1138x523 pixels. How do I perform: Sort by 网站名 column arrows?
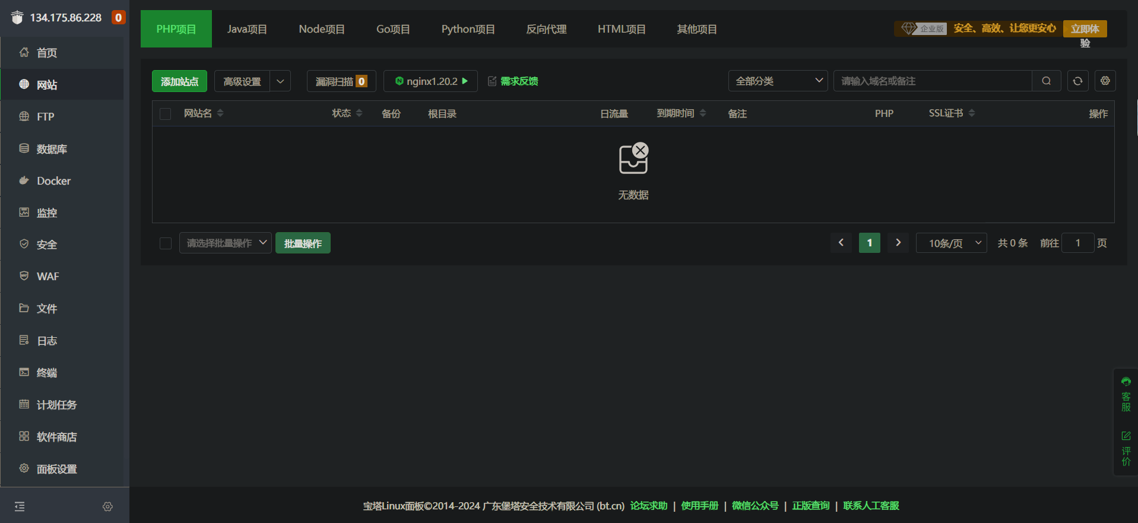coord(220,113)
